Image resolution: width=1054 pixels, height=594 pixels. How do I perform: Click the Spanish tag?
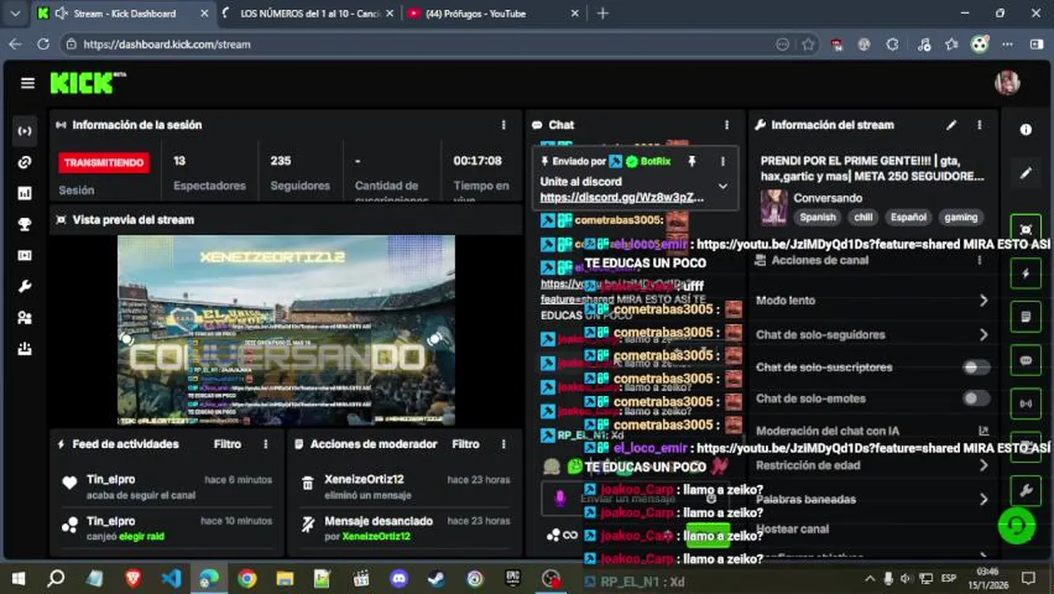[817, 217]
